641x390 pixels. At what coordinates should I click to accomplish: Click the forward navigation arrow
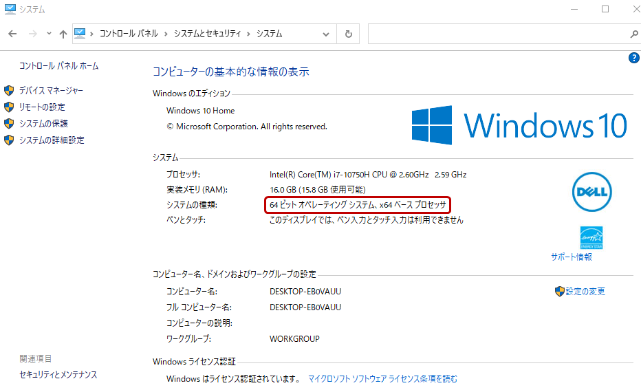click(33, 34)
